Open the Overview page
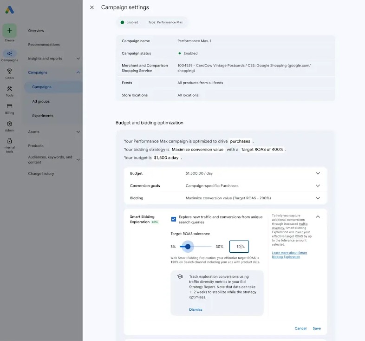This screenshot has height=341, width=365. [x=36, y=31]
